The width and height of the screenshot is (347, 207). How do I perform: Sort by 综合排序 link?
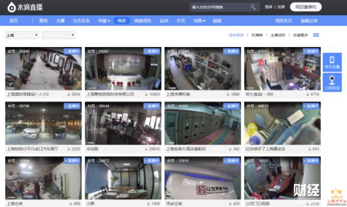pyautogui.click(x=236, y=35)
